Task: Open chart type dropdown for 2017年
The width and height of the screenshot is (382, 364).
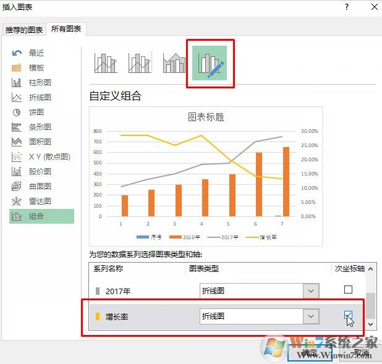Action: 311,290
